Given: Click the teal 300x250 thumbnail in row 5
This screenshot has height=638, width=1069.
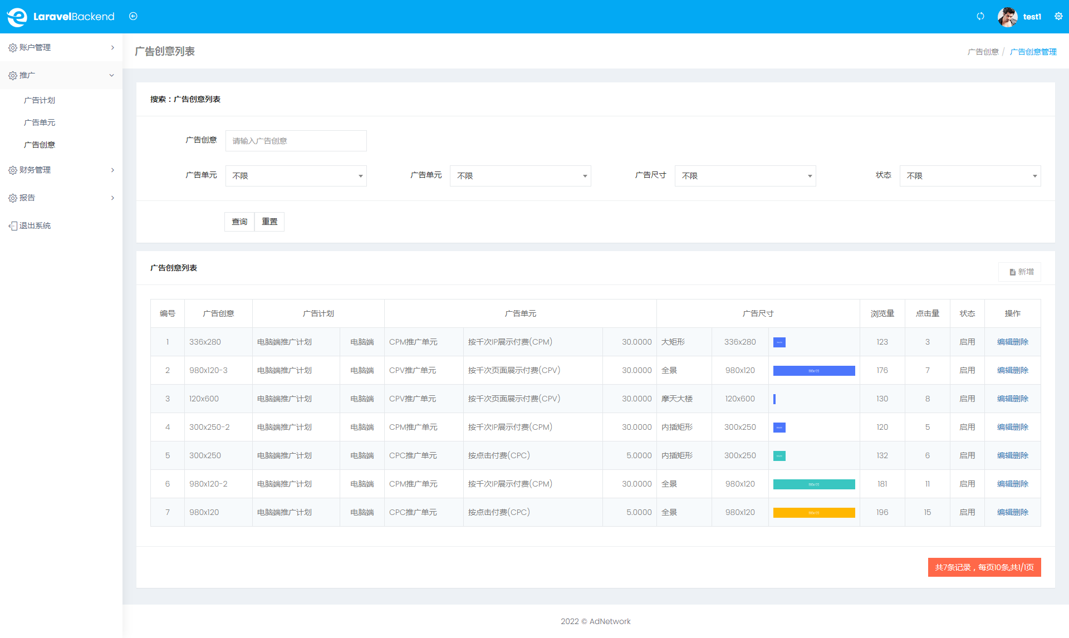Looking at the screenshot, I should (779, 456).
